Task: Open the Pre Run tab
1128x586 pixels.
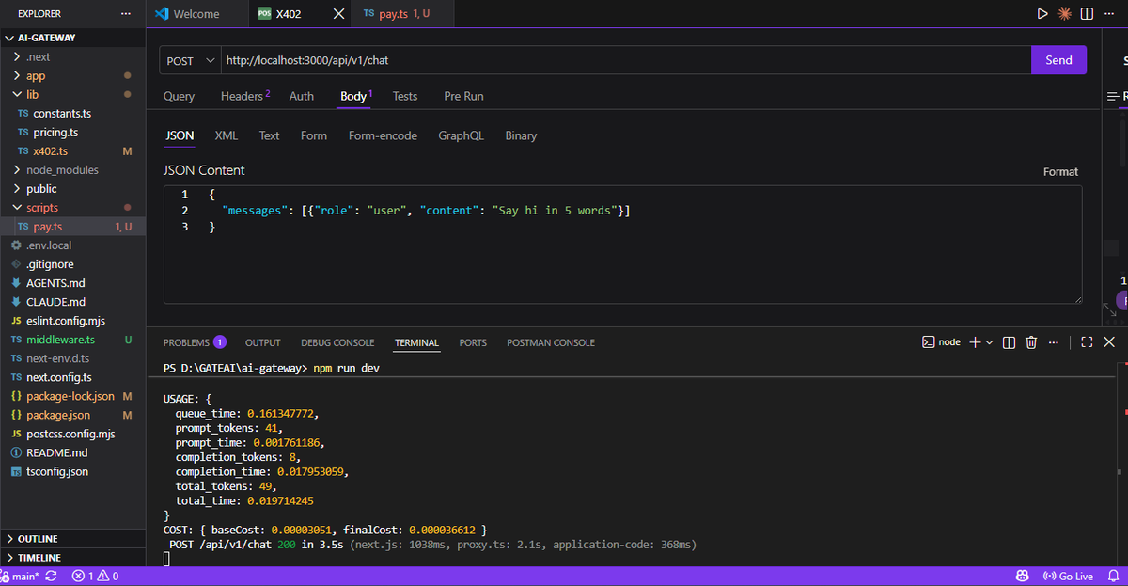Action: [x=463, y=96]
